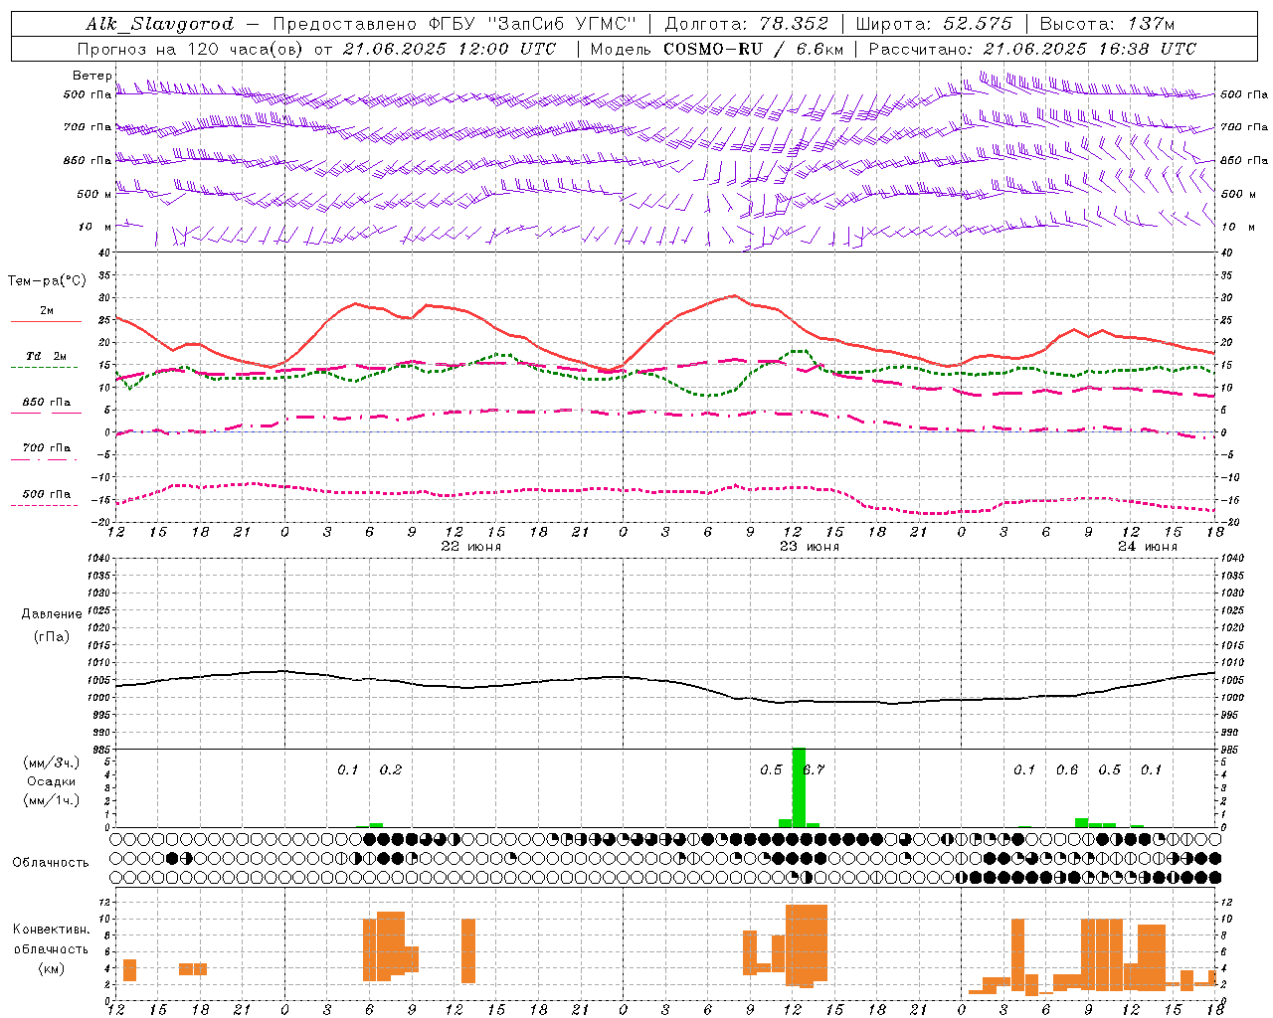This screenshot has height=1018, width=1273.
Task: Click the (км) unit under convective cloud label
Action: pyautogui.click(x=52, y=967)
